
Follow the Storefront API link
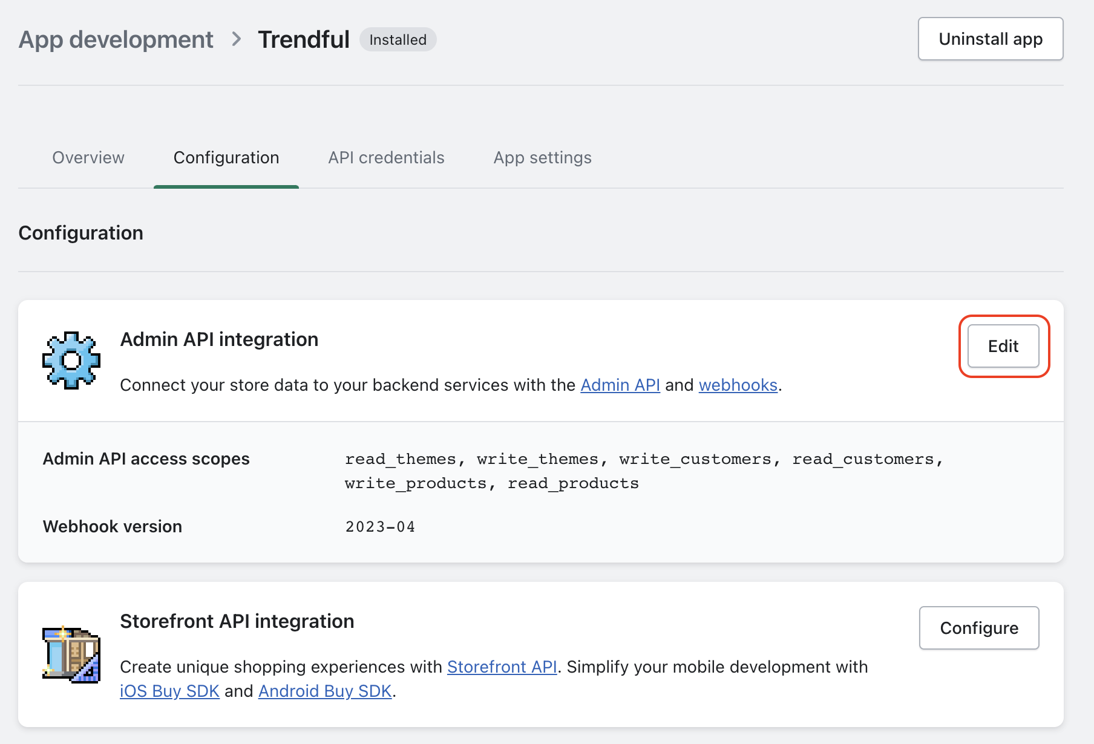(x=502, y=667)
